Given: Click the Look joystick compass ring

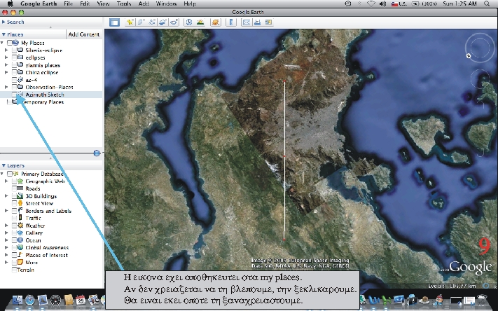Looking at the screenshot, I should (479, 47).
